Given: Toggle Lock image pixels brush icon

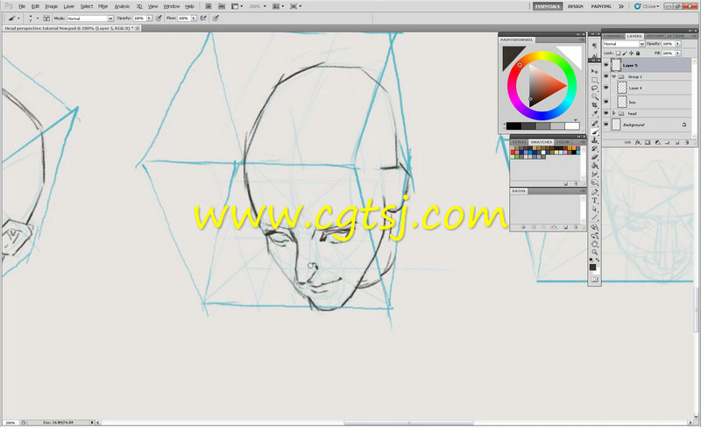Looking at the screenshot, I should (x=625, y=53).
